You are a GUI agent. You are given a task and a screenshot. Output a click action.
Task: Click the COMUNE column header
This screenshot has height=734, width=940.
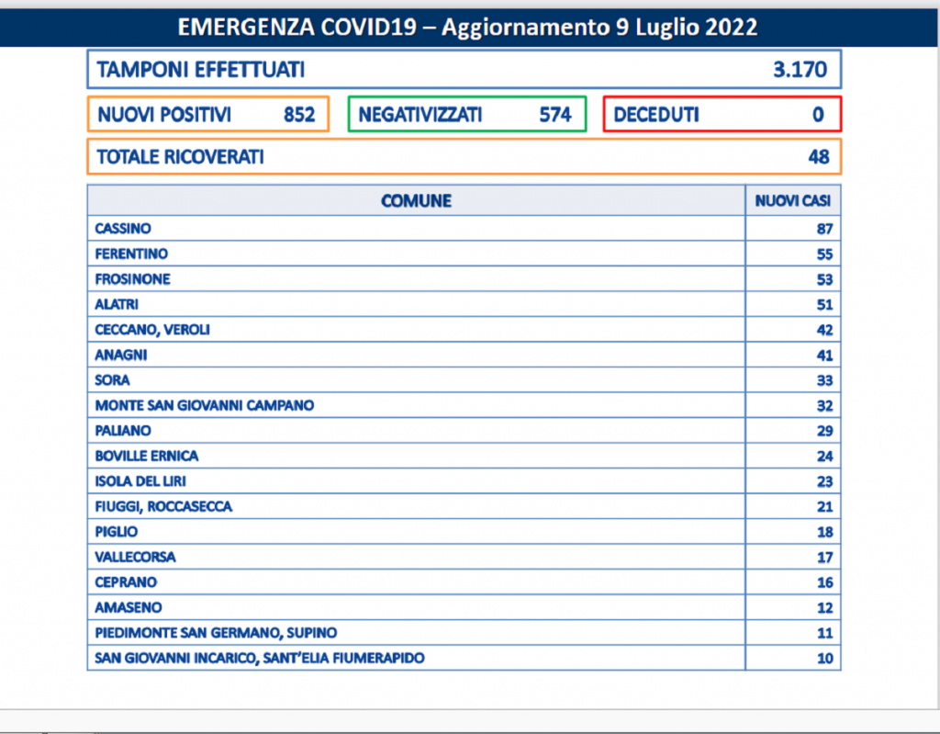pos(416,201)
